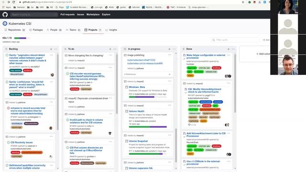The width and height of the screenshot is (306, 172).
Task: Open CSI Readonly issues card link
Action: [x=22, y=142]
